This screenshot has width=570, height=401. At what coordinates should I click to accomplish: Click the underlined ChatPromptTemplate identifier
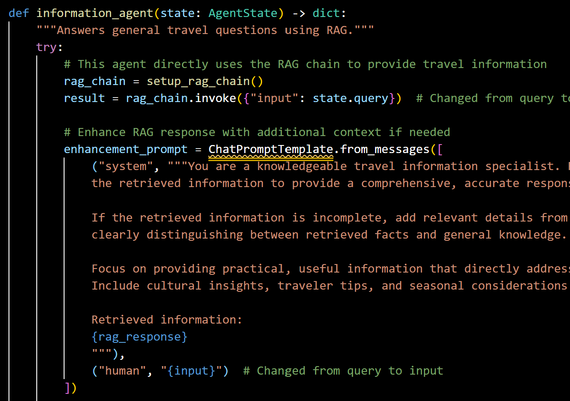(271, 149)
